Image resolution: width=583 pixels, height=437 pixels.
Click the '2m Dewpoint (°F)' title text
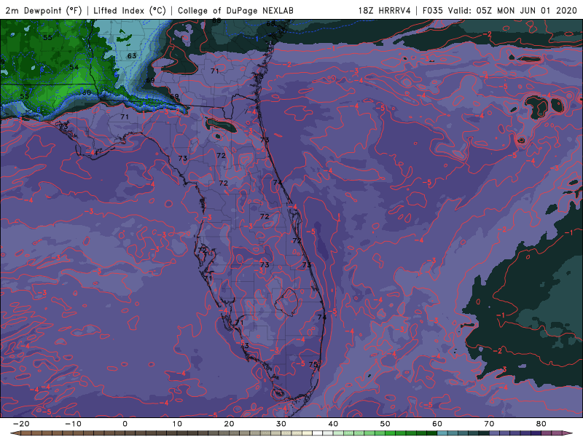click(x=44, y=10)
